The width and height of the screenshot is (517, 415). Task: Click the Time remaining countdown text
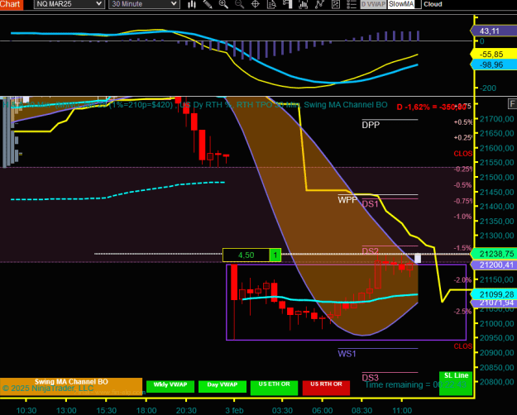point(415,384)
